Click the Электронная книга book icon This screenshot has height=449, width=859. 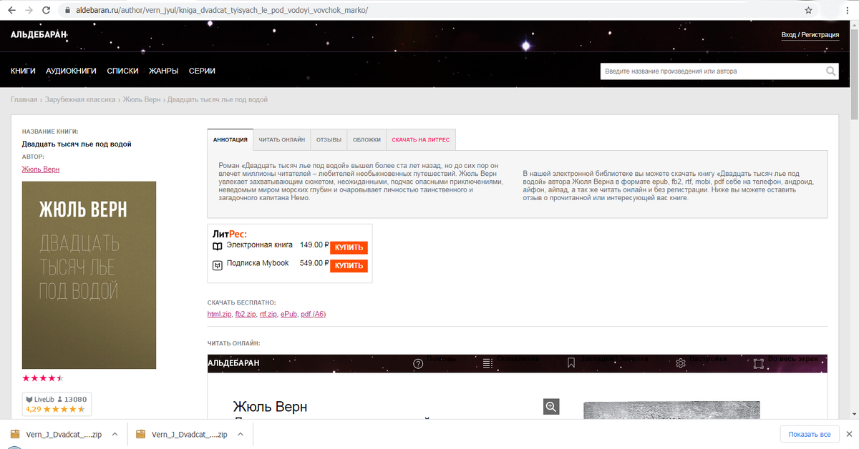point(218,247)
